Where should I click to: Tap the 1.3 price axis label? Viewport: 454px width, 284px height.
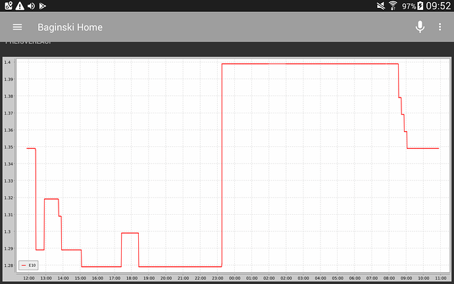tap(7, 231)
